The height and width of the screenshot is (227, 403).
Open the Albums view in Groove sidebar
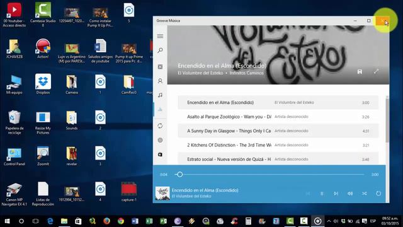point(160,67)
